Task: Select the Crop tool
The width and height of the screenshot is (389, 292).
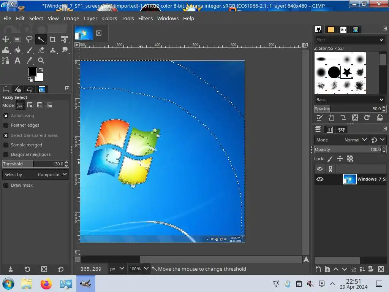Action: tap(52, 39)
